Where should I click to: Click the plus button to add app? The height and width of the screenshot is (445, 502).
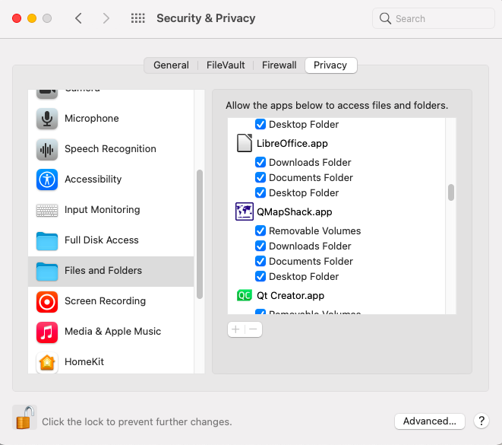(235, 329)
